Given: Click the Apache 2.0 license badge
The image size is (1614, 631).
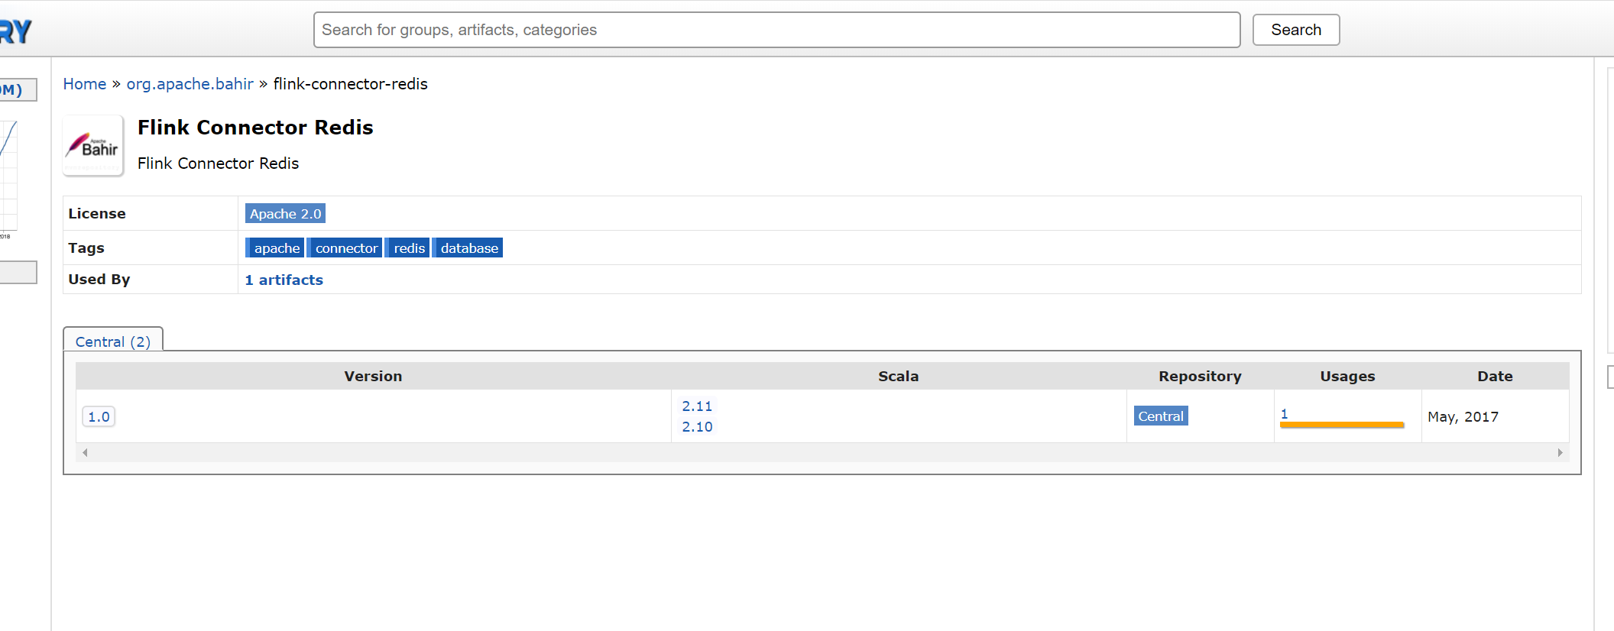Looking at the screenshot, I should coord(285,214).
